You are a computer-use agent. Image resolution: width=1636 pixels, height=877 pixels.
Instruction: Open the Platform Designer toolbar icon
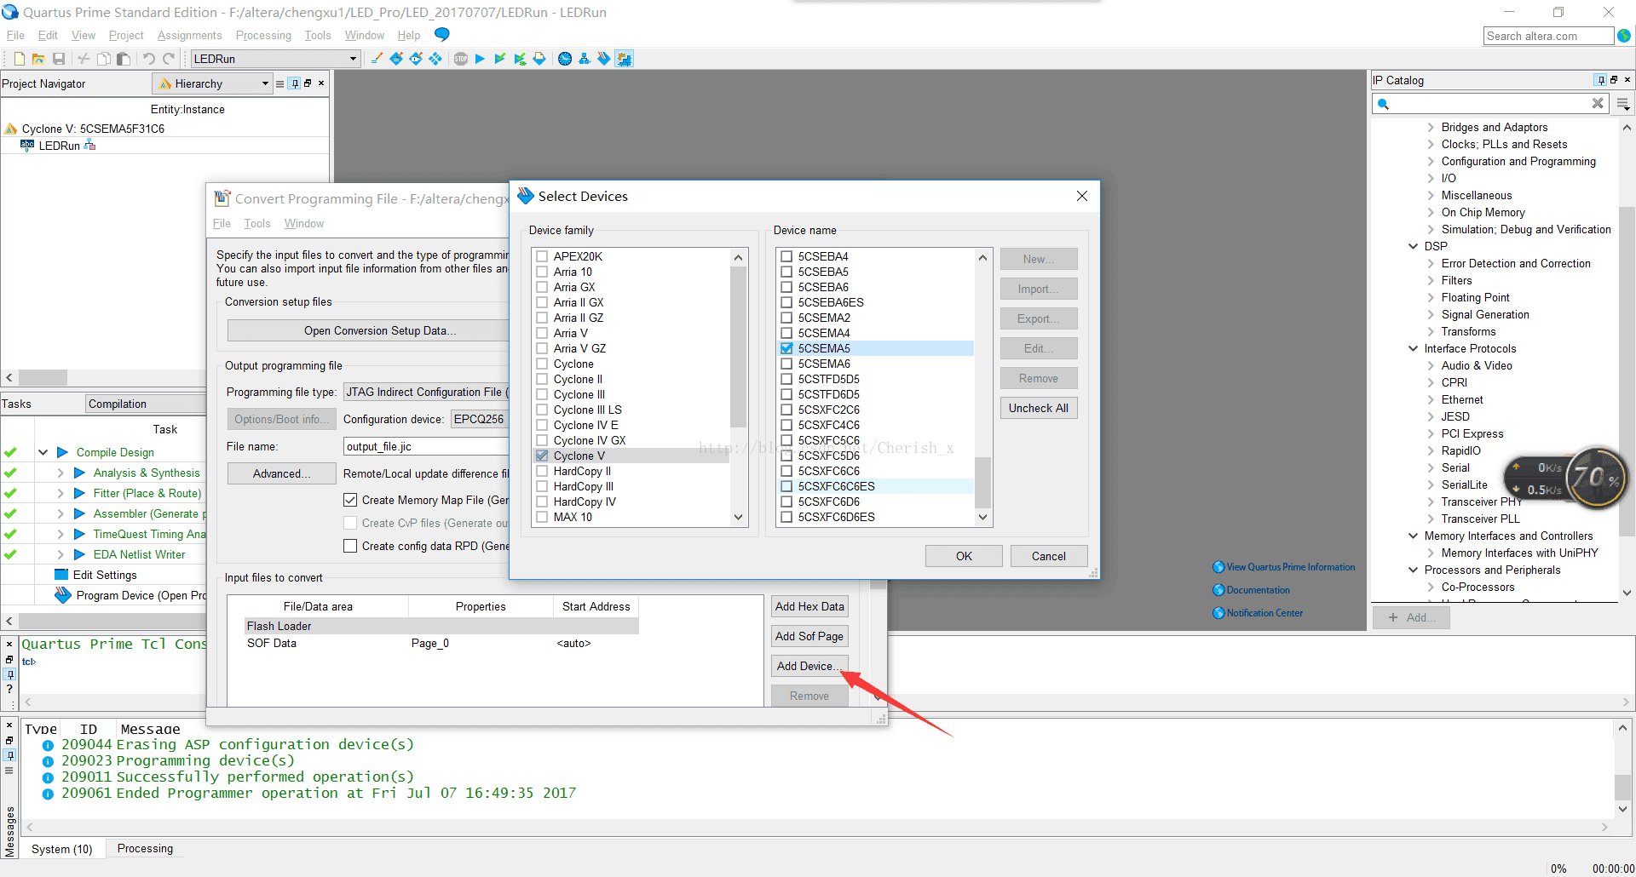click(x=625, y=59)
